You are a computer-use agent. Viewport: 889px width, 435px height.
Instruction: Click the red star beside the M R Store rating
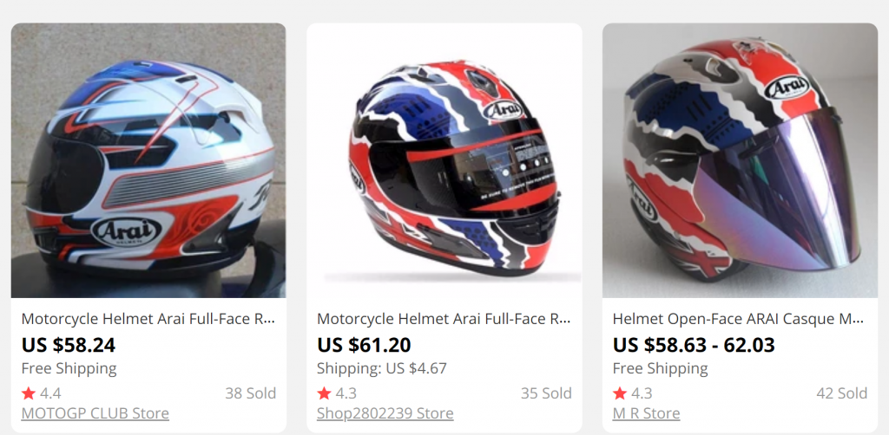620,393
